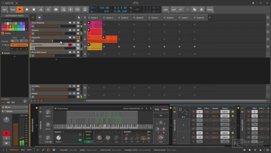Open the Channel To dropdown
Image resolution: width=271 pixels, height=153 pixels.
[24, 41]
